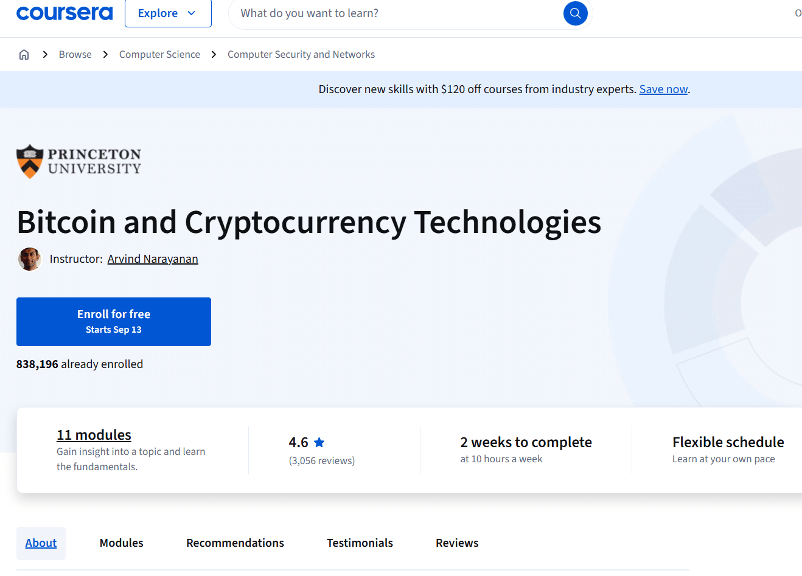Open the Browse breadcrumb link

pyautogui.click(x=75, y=55)
